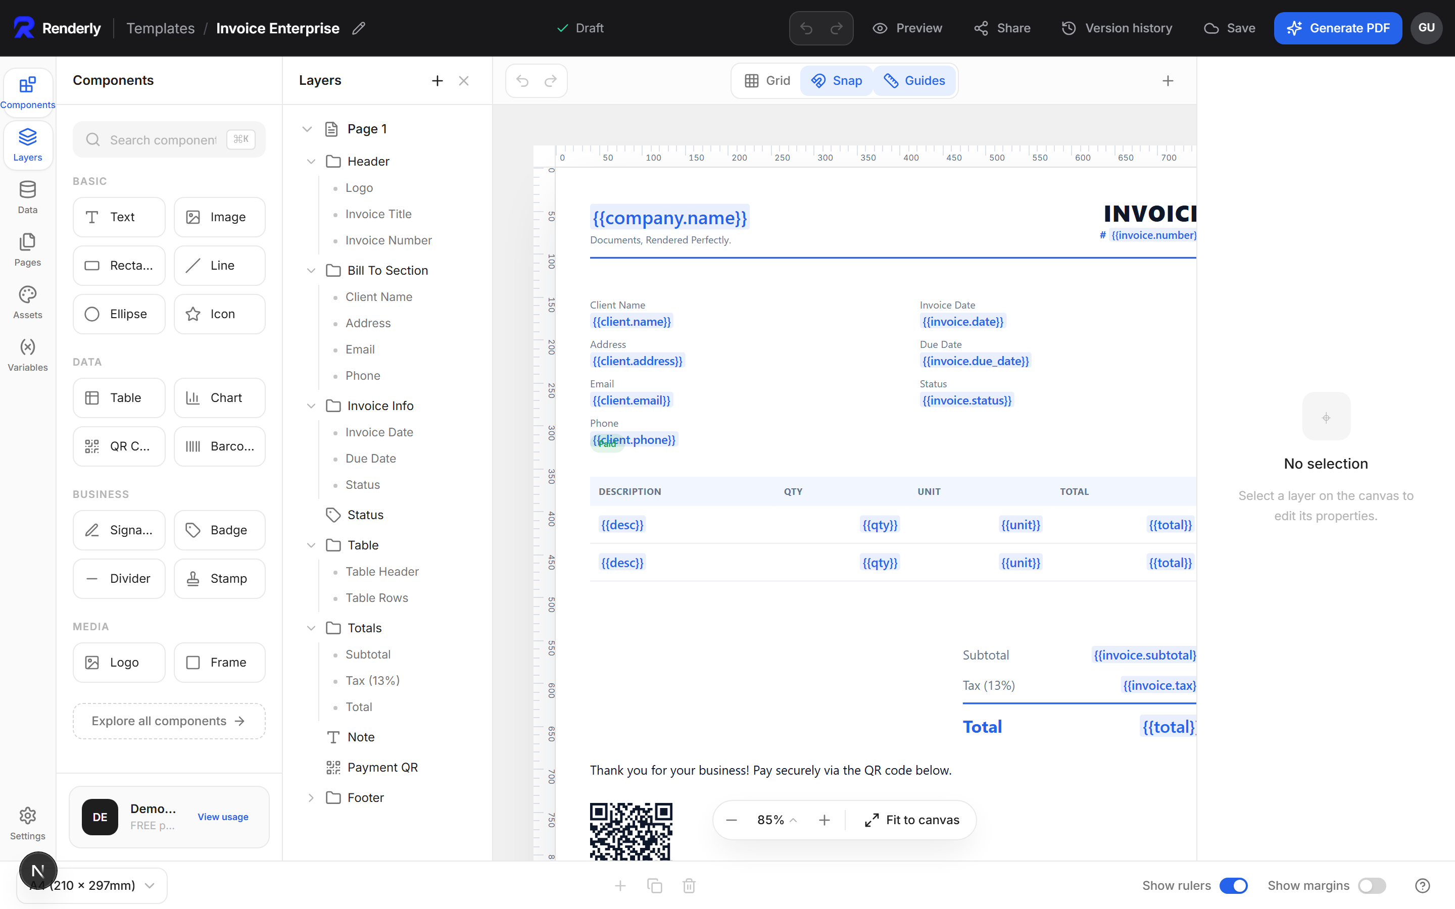Viewport: 1455px width, 909px height.
Task: Turn off Show rulers switch
Action: click(x=1233, y=886)
